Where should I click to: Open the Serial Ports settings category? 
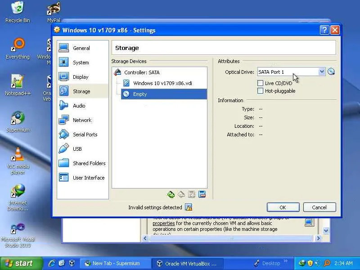coord(83,135)
